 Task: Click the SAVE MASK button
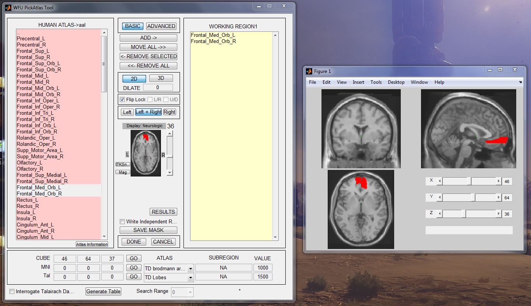(148, 230)
